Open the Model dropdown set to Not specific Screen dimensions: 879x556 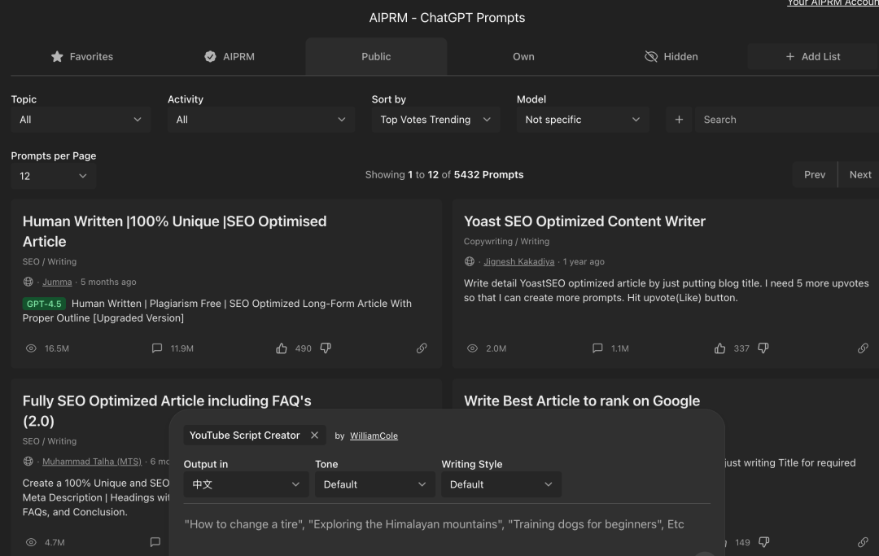(582, 120)
